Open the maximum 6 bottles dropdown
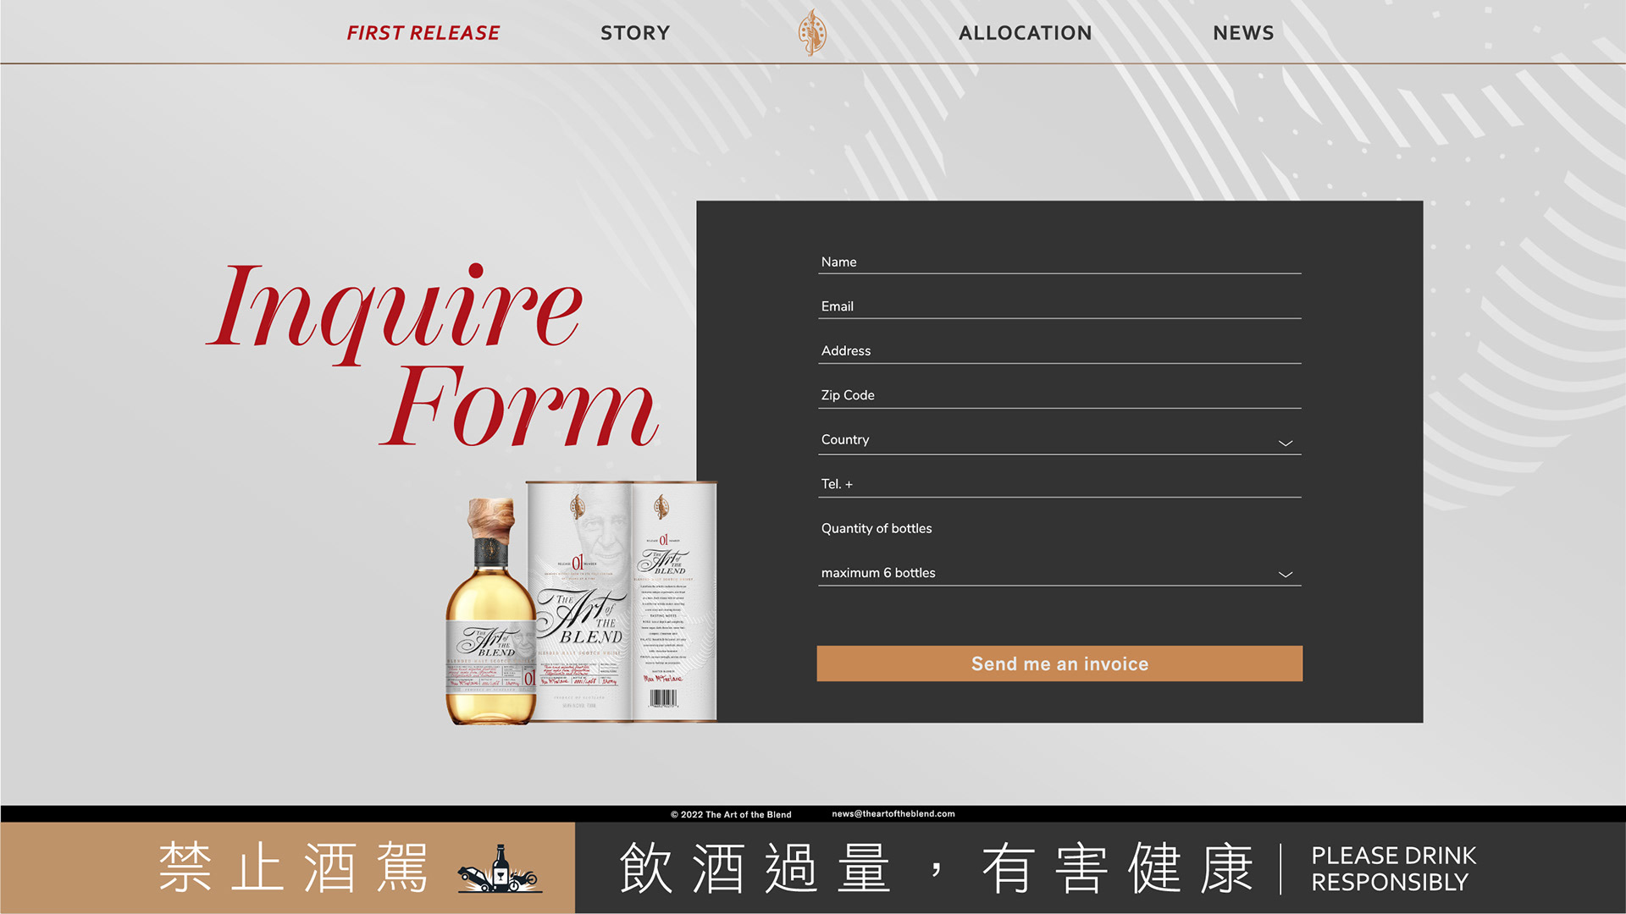The image size is (1626, 914). (x=1059, y=573)
